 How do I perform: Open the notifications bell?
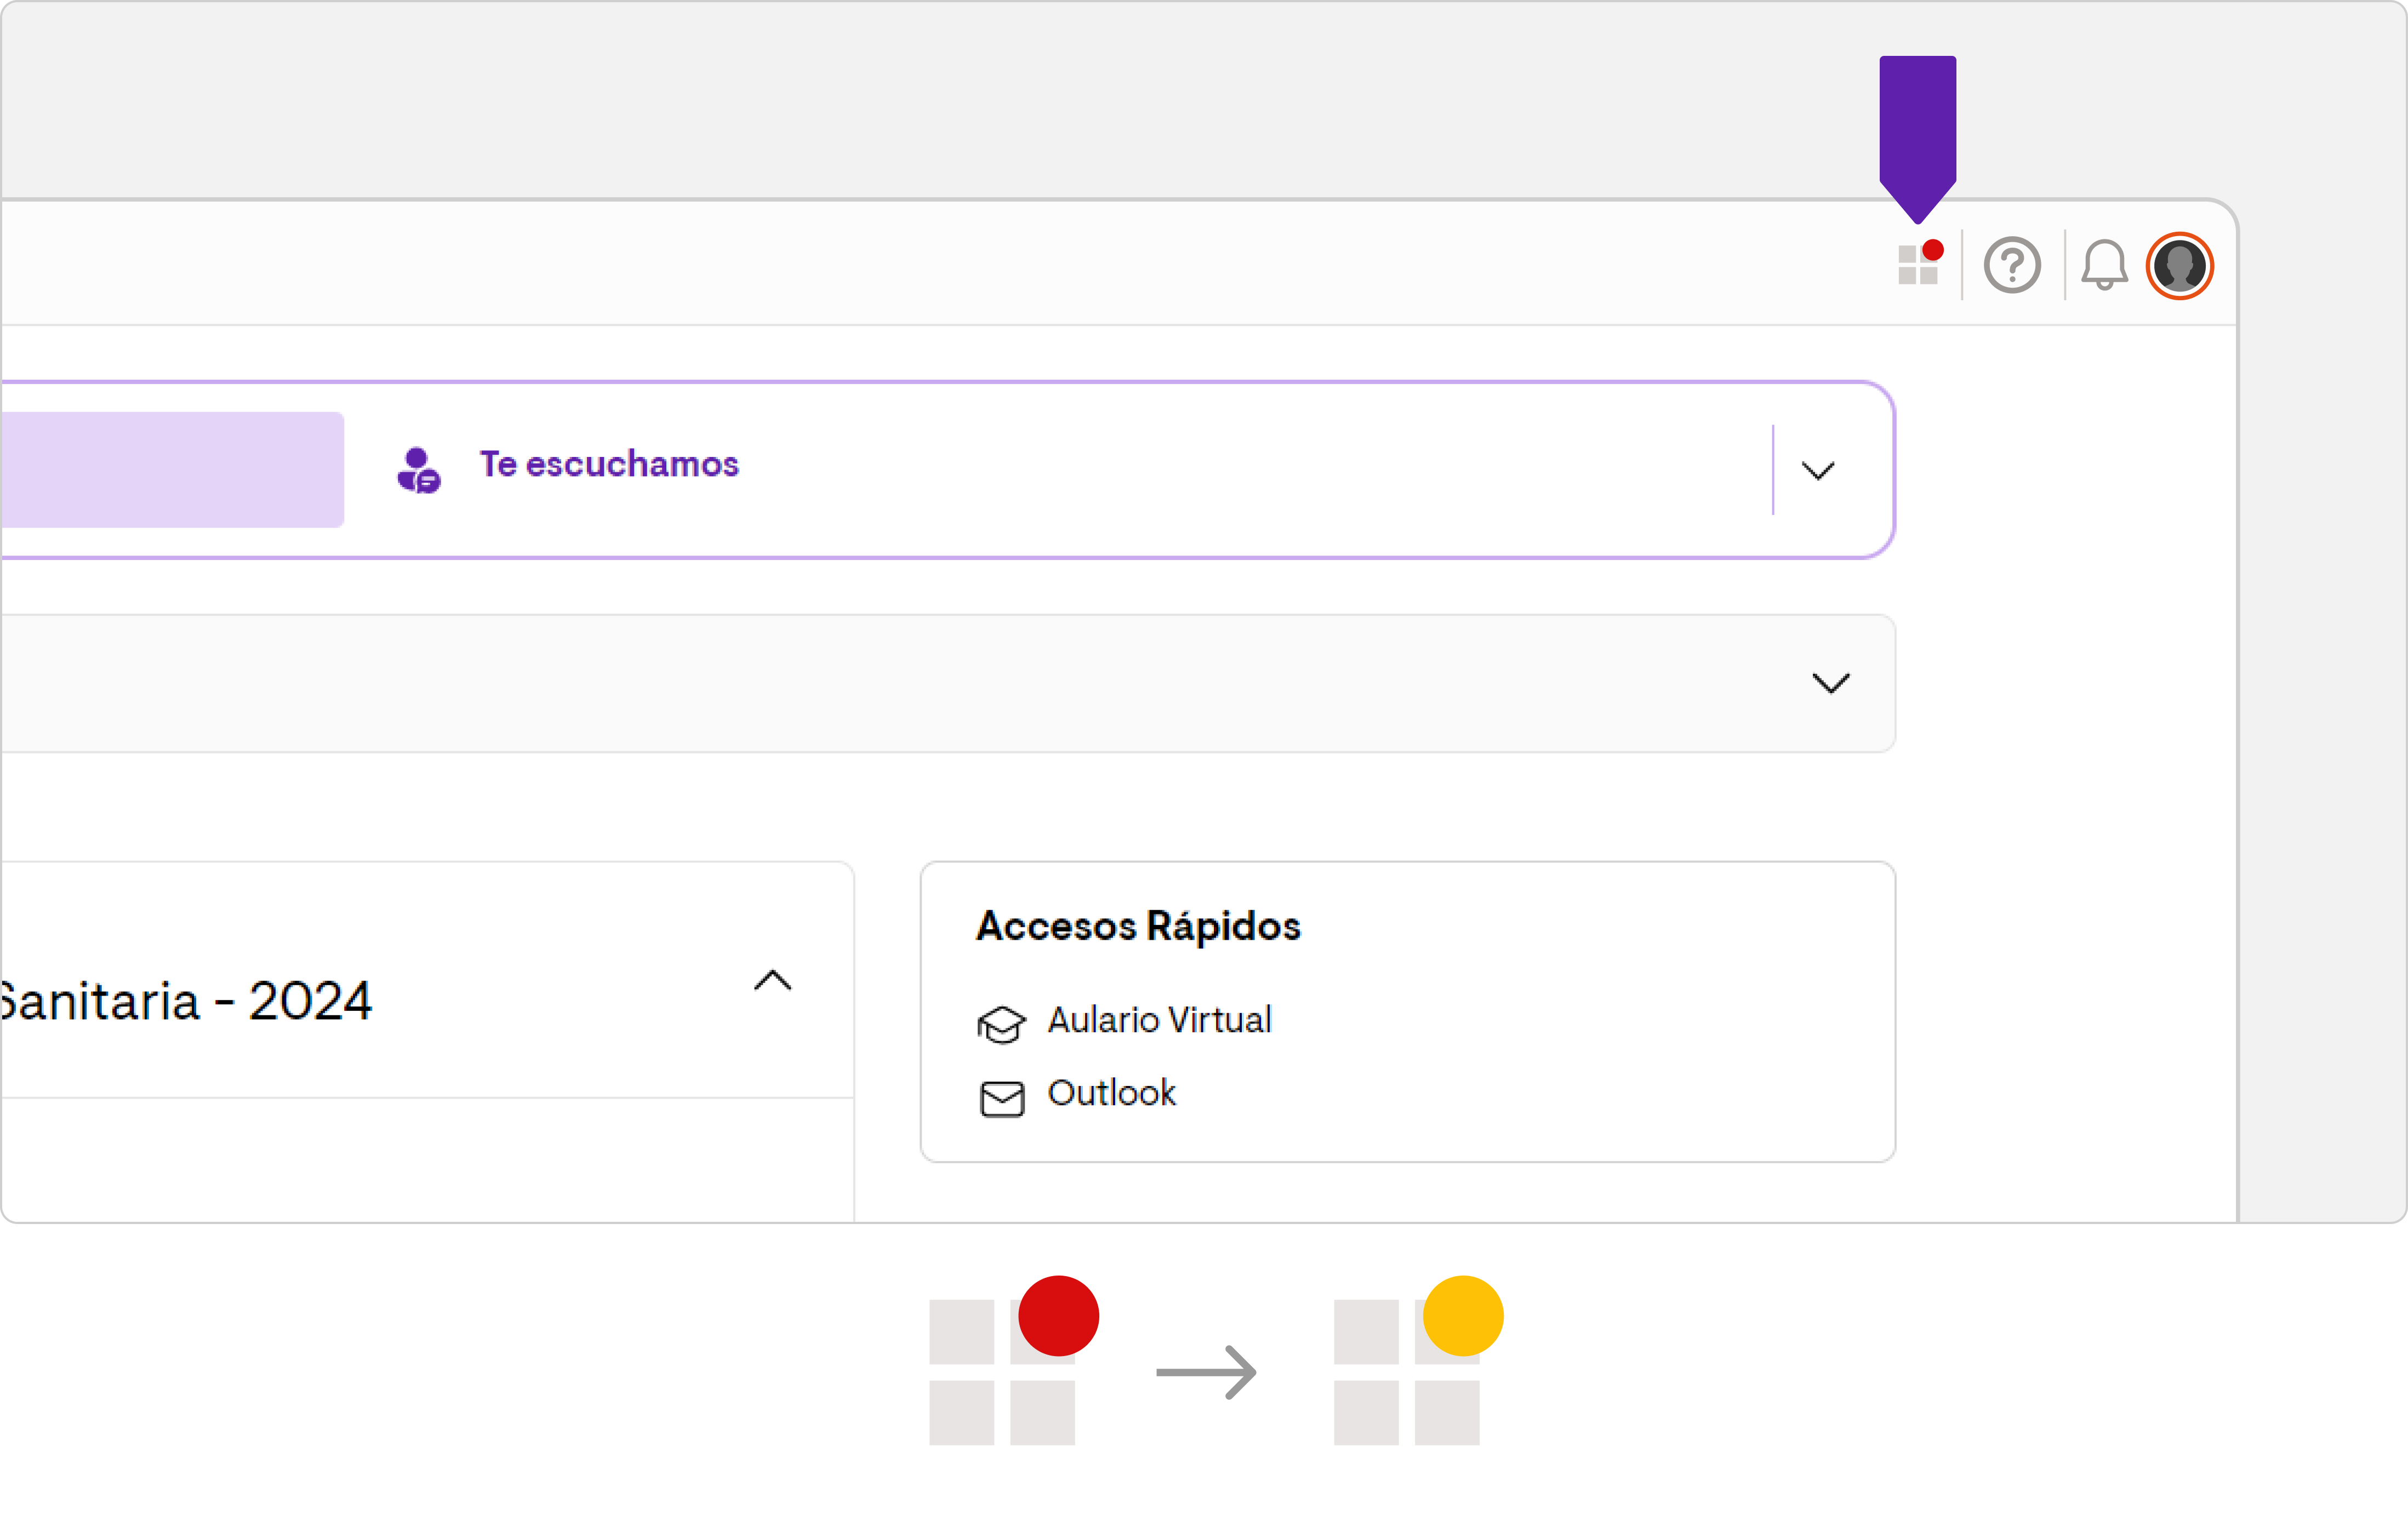2104,265
